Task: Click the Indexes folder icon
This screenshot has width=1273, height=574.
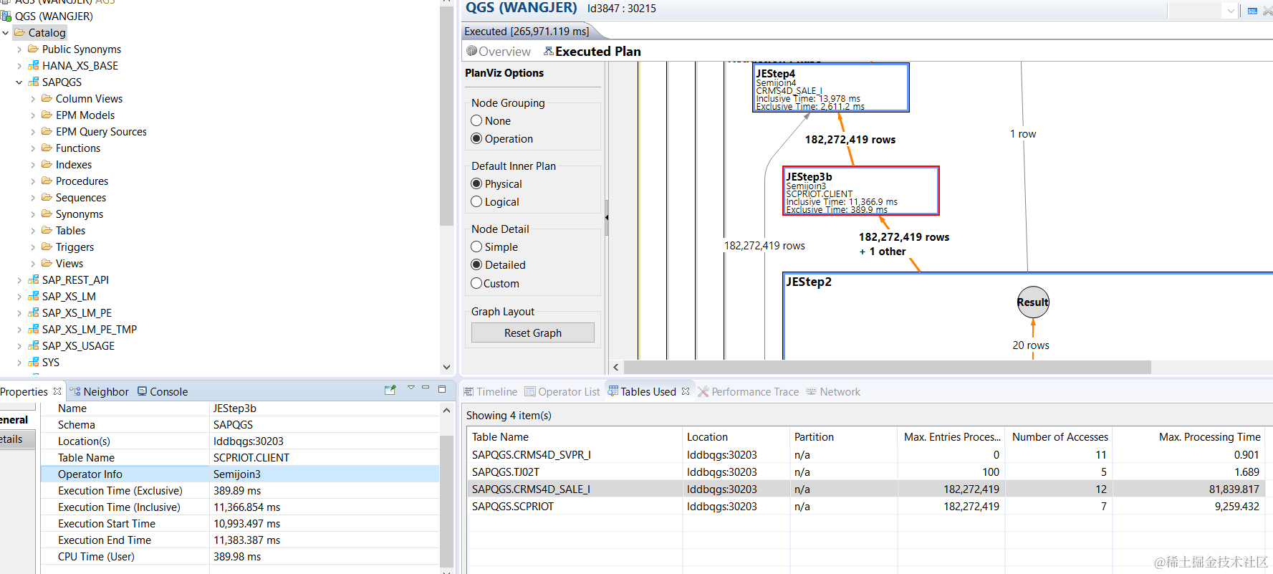Action: tap(47, 164)
